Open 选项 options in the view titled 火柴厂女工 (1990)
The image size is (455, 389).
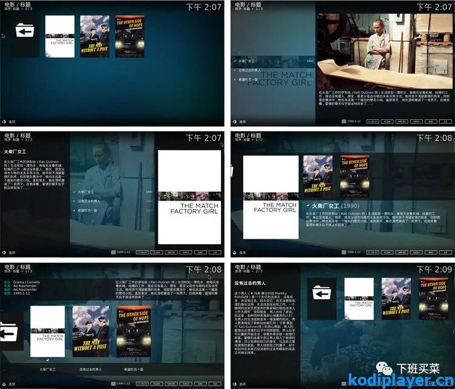pos(240,253)
